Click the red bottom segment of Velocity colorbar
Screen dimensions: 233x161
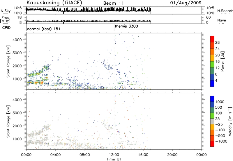[x=212, y=144]
